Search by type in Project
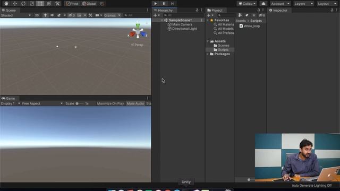This screenshot has width=340, height=191. pos(240,15)
